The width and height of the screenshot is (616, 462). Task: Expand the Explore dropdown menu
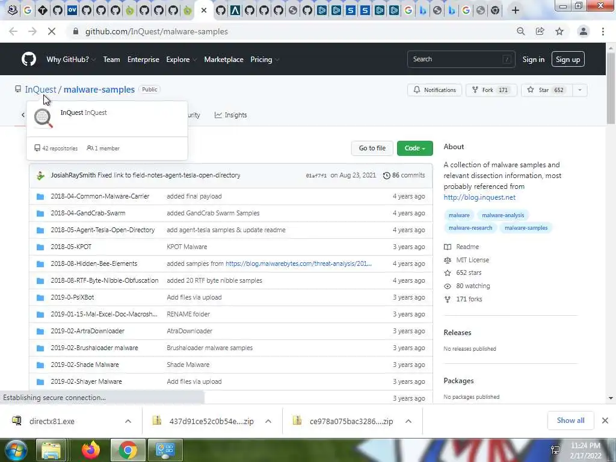tap(181, 60)
